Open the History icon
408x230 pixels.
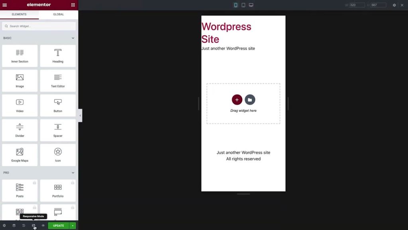click(24, 226)
